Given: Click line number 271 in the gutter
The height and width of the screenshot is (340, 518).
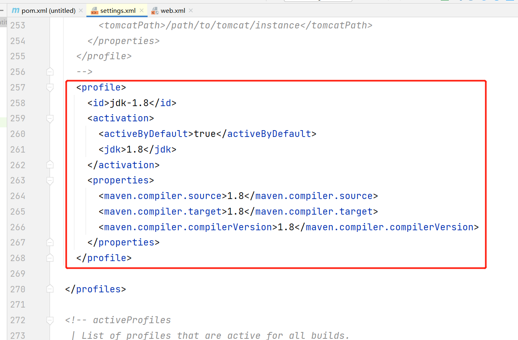Looking at the screenshot, I should pos(18,304).
